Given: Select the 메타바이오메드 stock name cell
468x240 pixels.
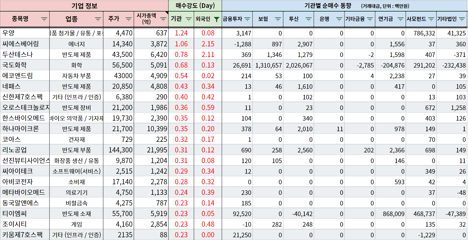Looking at the screenshot, I should 25,192.
